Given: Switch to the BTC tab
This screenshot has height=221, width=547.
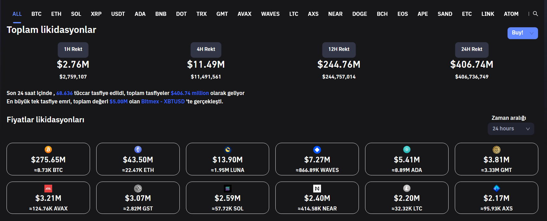Looking at the screenshot, I should click(x=36, y=14).
